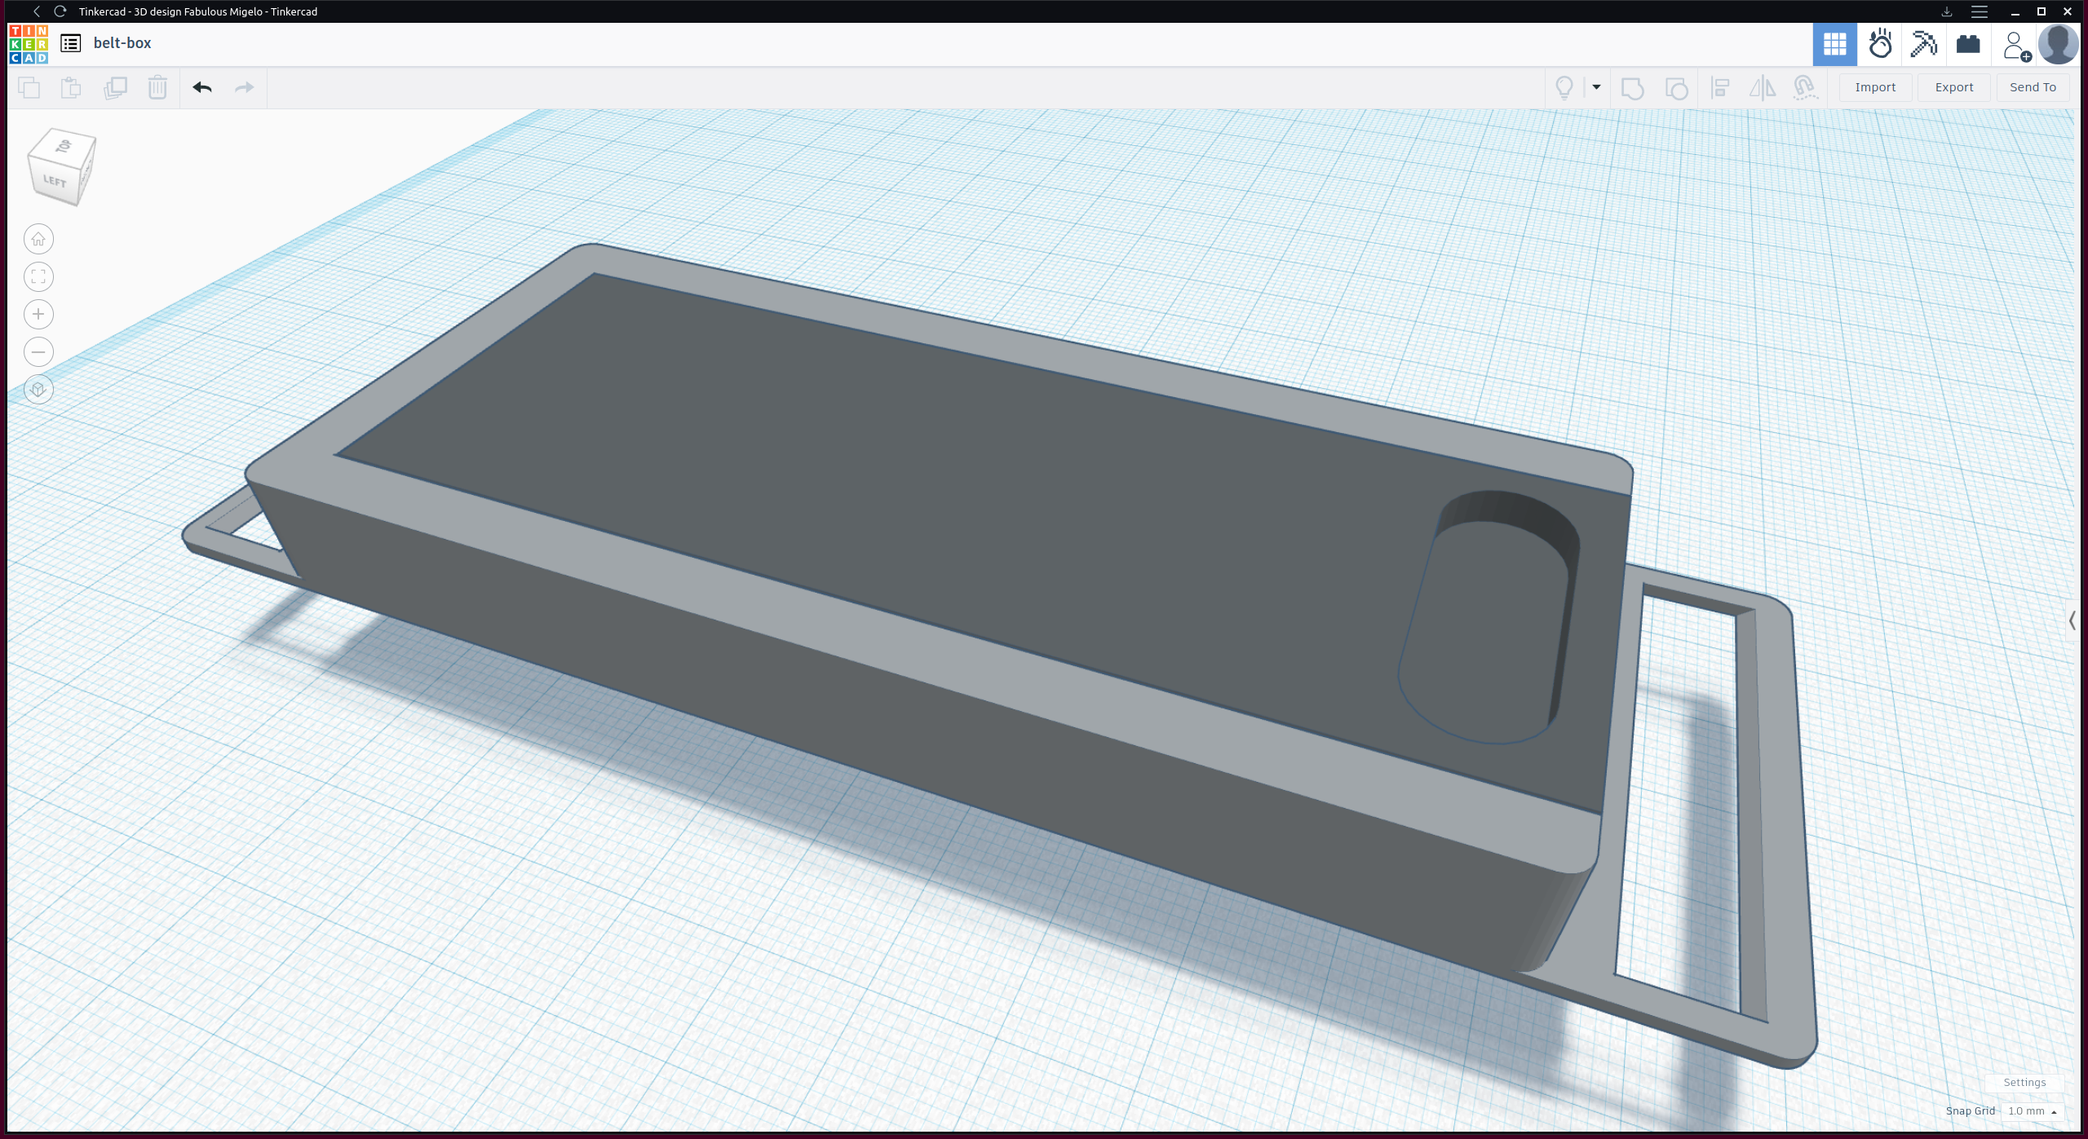2088x1139 pixels.
Task: Zoom out with the minus button
Action: point(38,351)
